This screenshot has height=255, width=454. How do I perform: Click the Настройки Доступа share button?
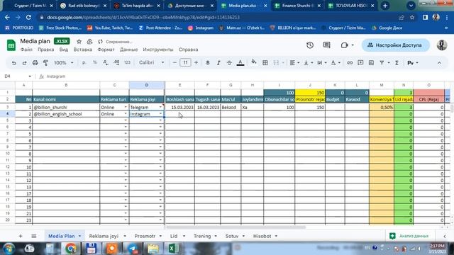396,45
